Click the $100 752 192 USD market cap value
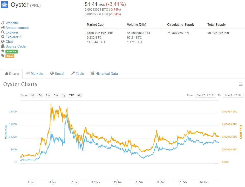This screenshot has height=187, width=245. click(100, 33)
